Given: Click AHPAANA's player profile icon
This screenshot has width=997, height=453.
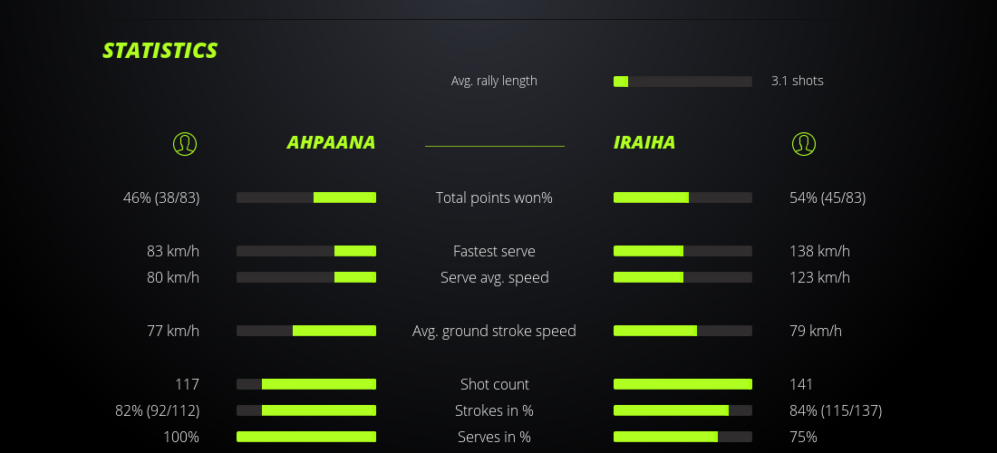Looking at the screenshot, I should click(x=185, y=143).
